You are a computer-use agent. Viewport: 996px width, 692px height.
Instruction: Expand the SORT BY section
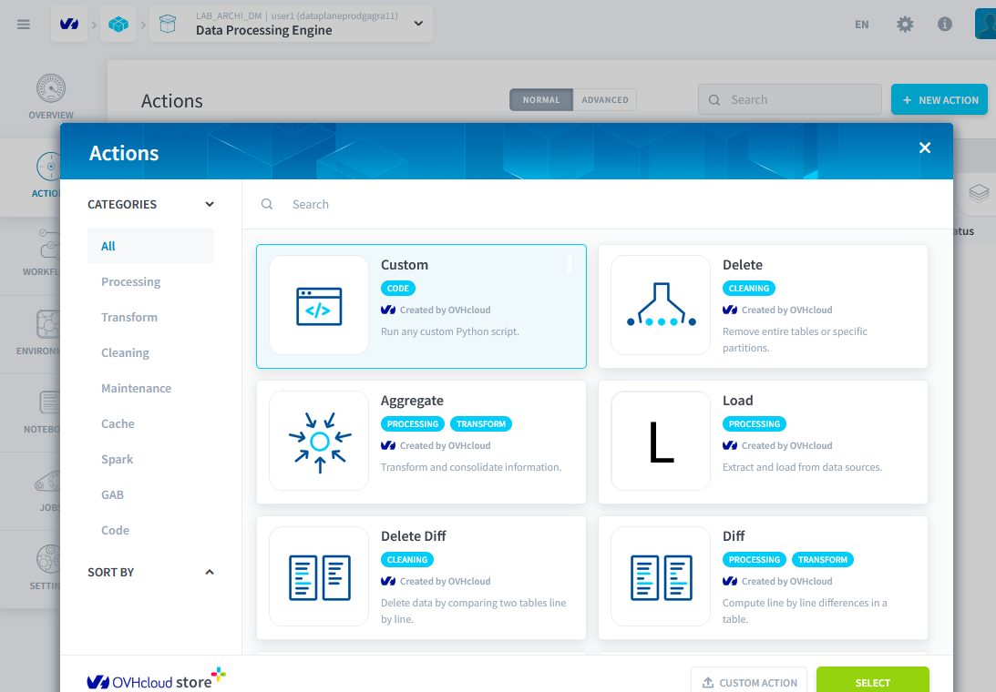[x=210, y=573]
